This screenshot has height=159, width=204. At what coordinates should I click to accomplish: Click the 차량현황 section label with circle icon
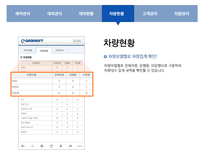26,57
